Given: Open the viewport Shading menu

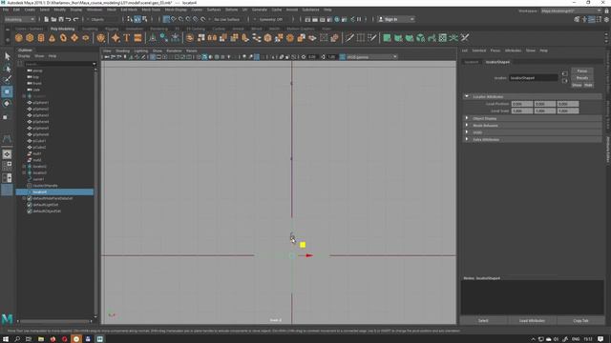Looking at the screenshot, I should click(x=122, y=50).
